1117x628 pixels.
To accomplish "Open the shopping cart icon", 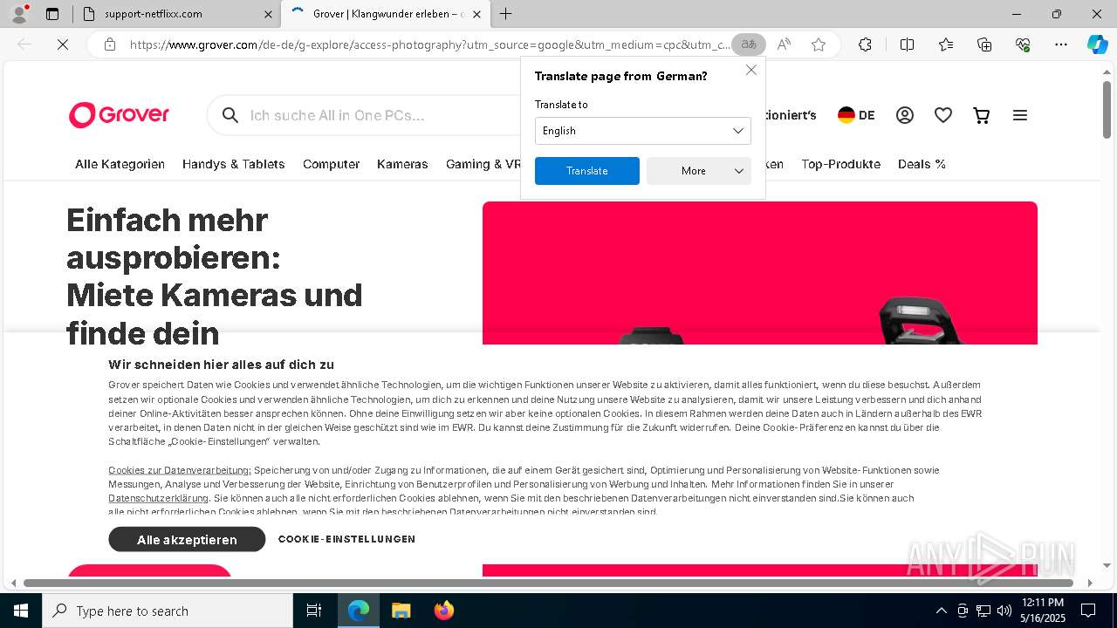I will click(x=982, y=115).
